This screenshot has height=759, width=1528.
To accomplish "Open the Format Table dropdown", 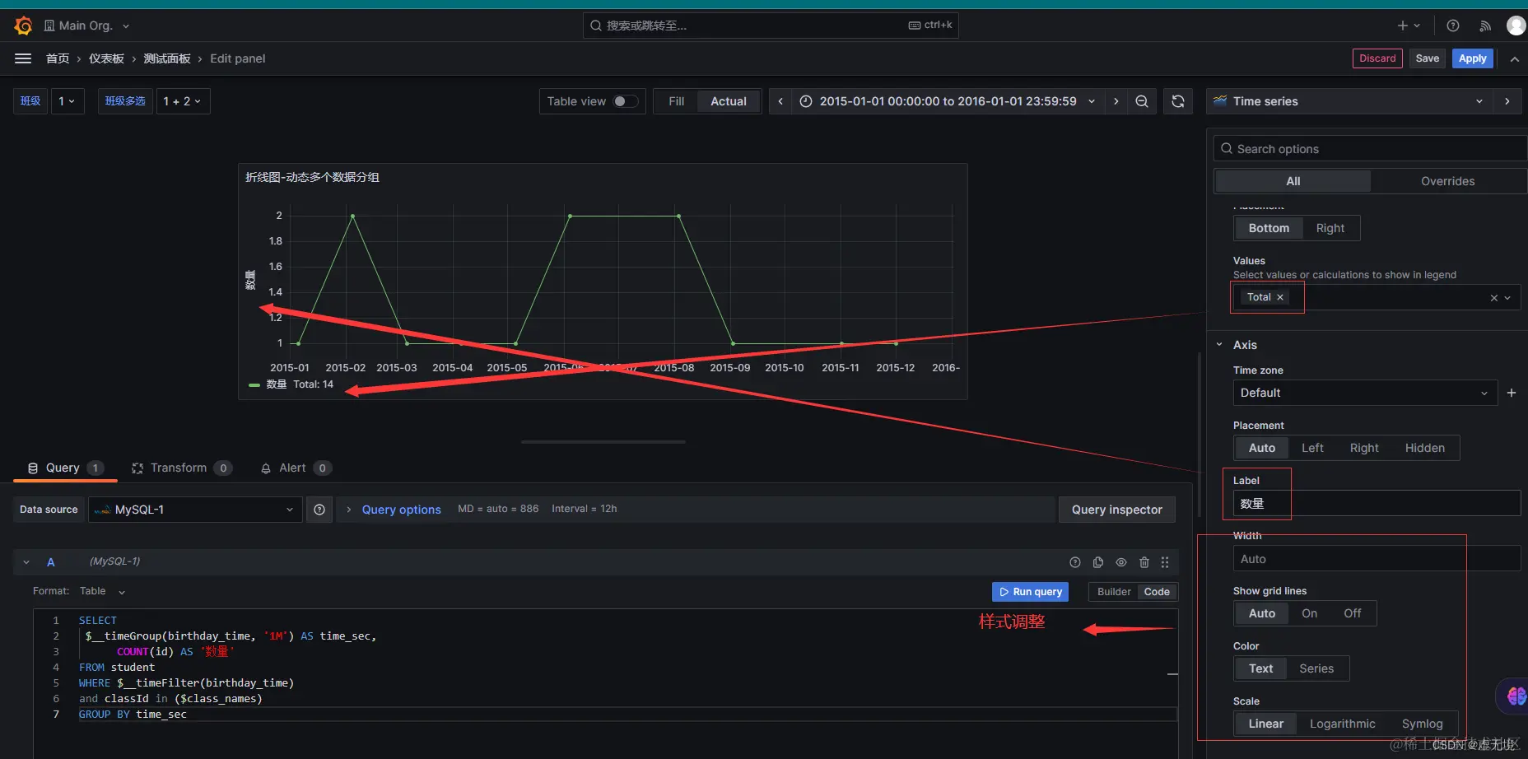I will click(102, 591).
